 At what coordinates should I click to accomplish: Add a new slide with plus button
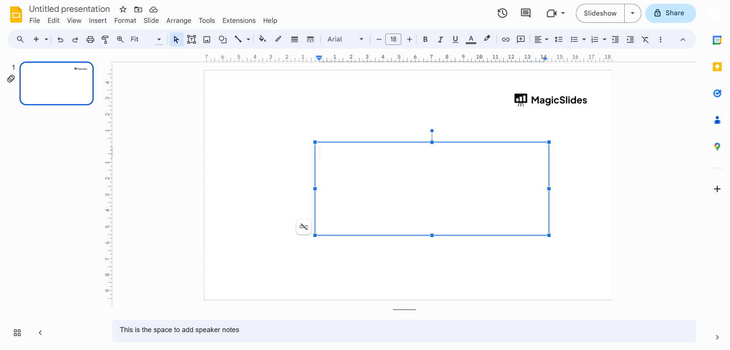click(36, 39)
